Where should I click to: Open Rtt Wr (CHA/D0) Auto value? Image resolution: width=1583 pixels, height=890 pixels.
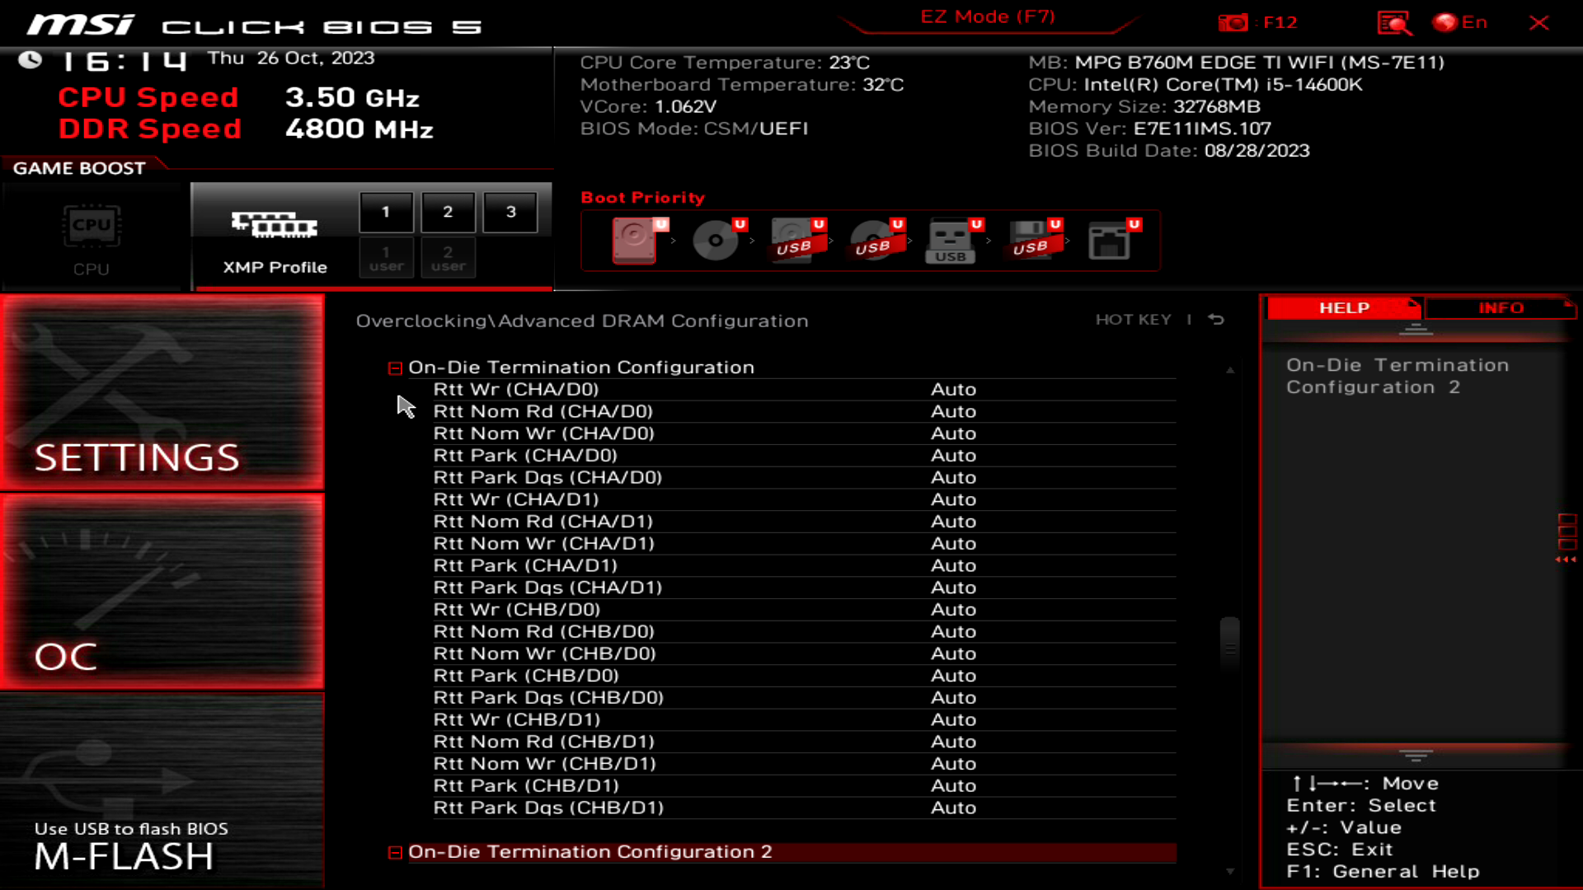coord(953,389)
